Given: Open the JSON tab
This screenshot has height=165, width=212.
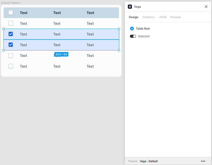Looking at the screenshot, I should coord(162,17).
